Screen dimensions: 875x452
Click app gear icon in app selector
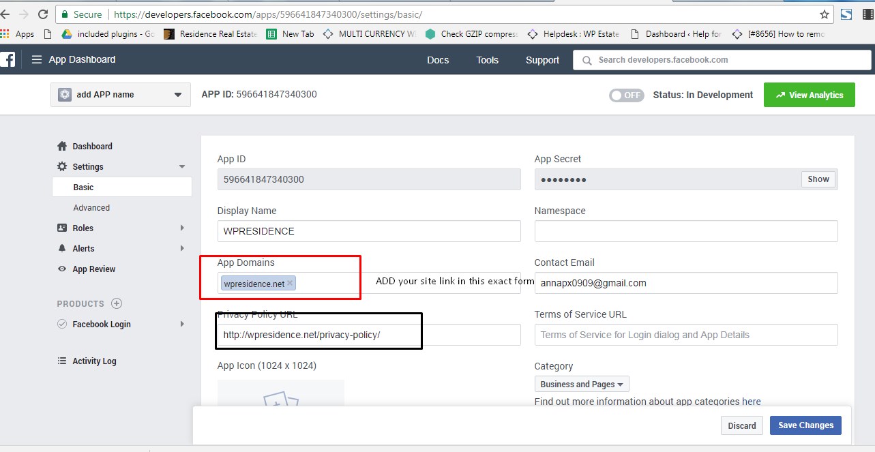[65, 95]
